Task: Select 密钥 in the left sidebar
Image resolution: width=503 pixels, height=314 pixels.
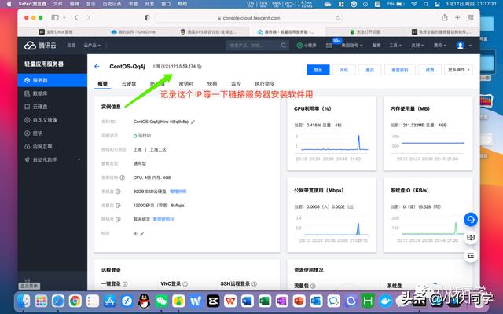Action: pos(53,133)
